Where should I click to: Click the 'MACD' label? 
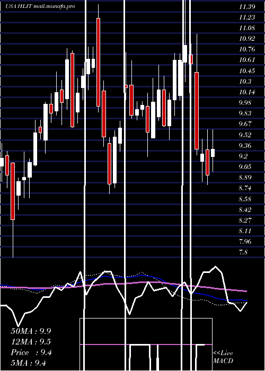click(x=223, y=361)
